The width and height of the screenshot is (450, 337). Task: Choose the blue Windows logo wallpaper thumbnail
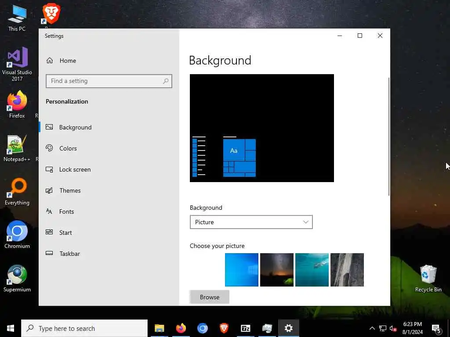click(242, 270)
